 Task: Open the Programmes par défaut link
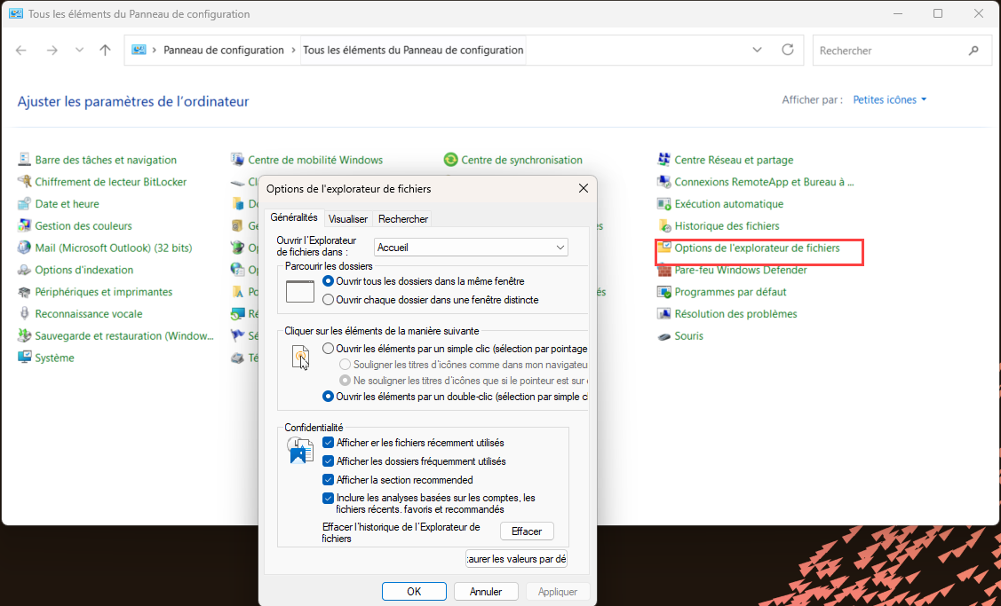[x=730, y=292]
